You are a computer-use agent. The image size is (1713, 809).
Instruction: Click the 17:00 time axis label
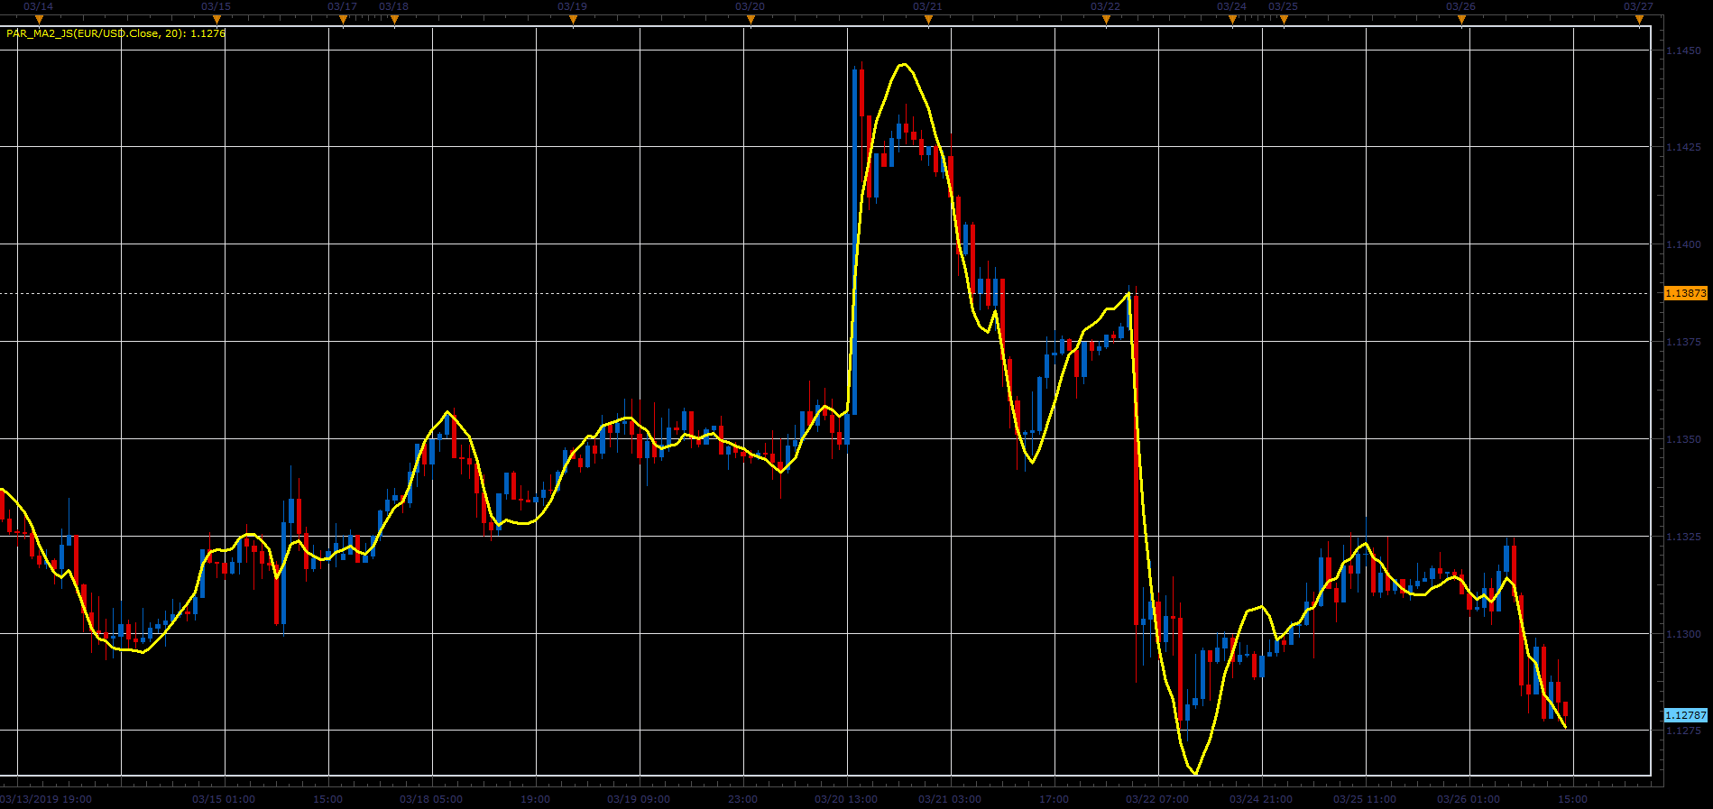(x=1054, y=799)
